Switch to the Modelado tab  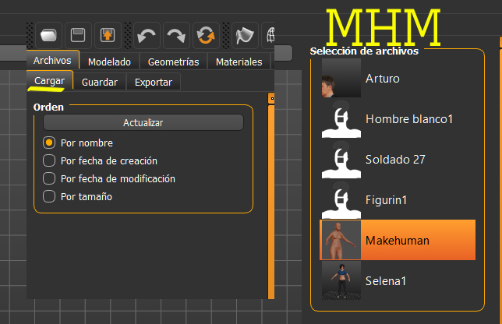point(109,62)
